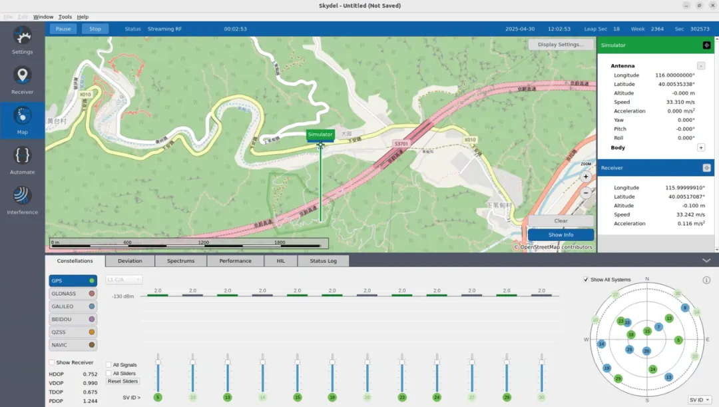Image resolution: width=719 pixels, height=407 pixels.
Task: Toggle the GPS constellation button
Action: click(x=73, y=280)
